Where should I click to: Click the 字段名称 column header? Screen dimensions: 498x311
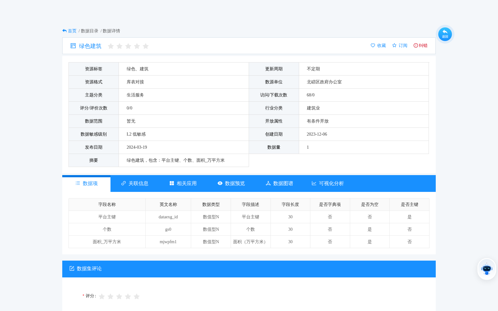pyautogui.click(x=107, y=205)
